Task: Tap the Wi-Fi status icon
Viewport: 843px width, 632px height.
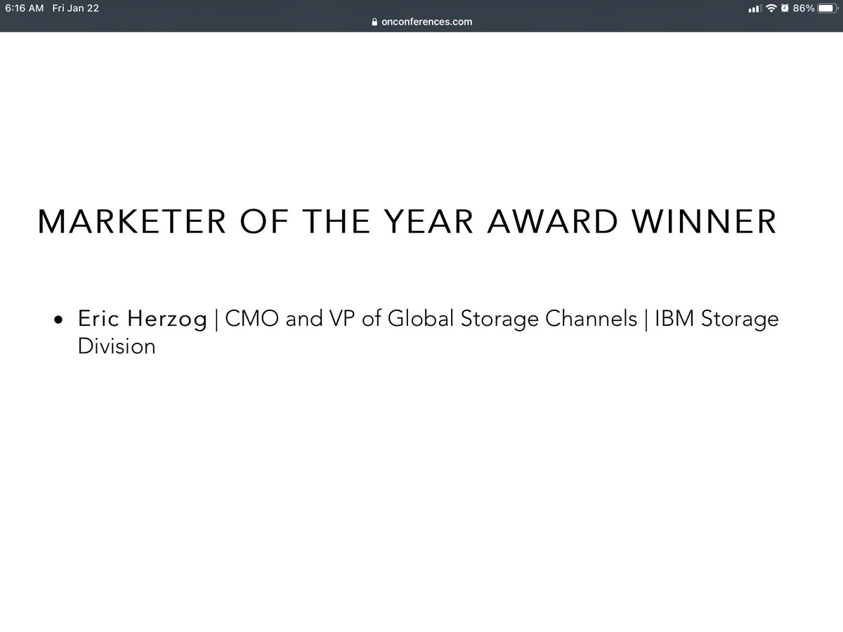Action: tap(771, 8)
